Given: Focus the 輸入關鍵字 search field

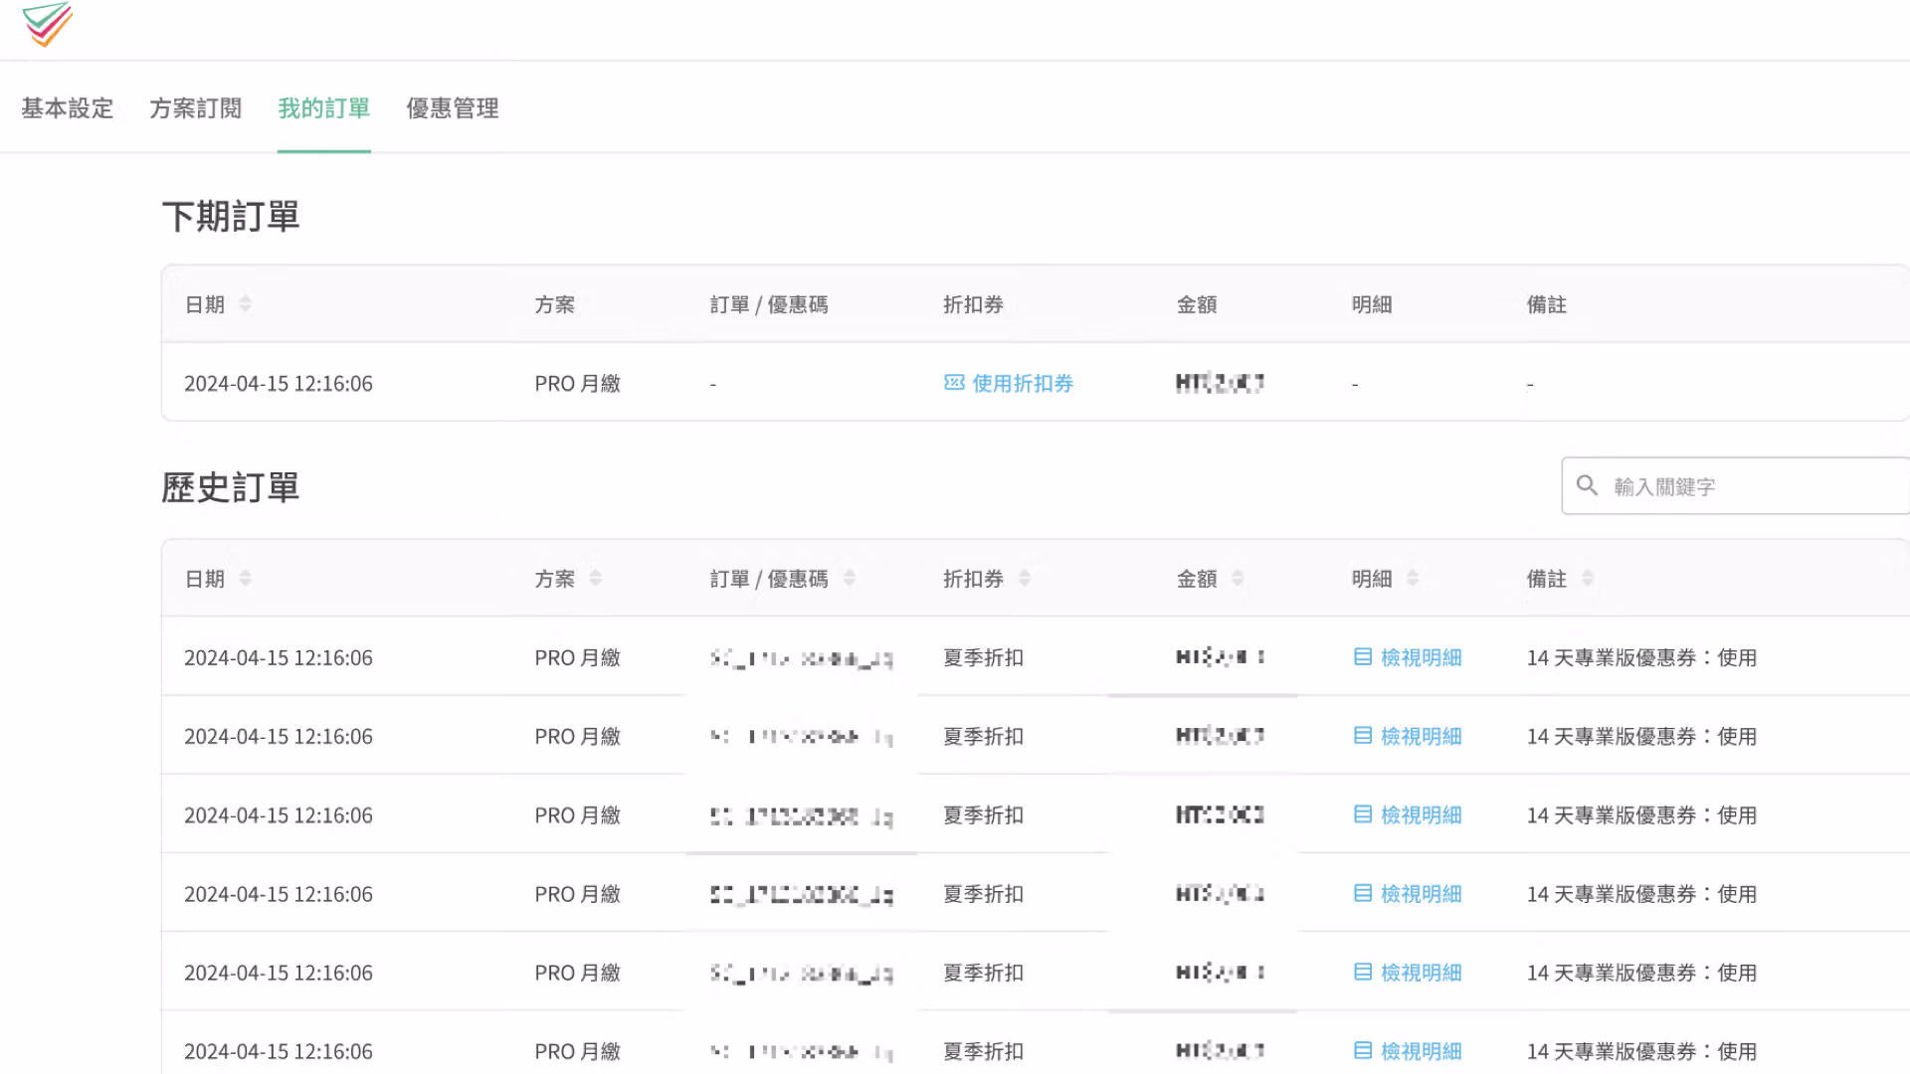Looking at the screenshot, I should tap(1736, 486).
